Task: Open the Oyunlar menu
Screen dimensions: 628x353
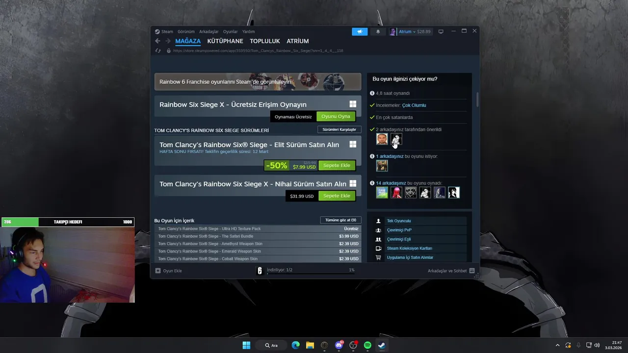Action: coord(231,31)
